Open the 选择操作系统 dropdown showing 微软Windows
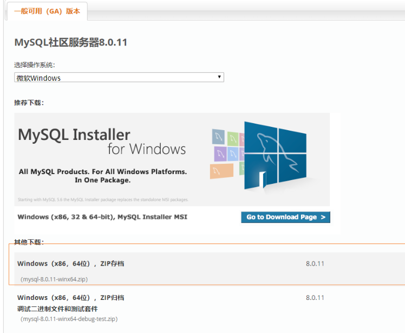This screenshot has height=333, width=405. [119, 78]
